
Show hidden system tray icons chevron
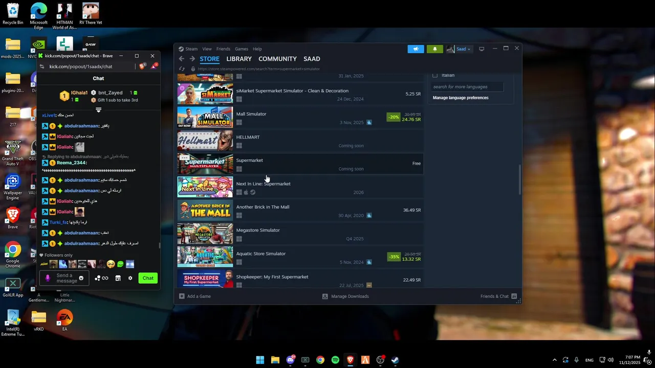point(554,360)
